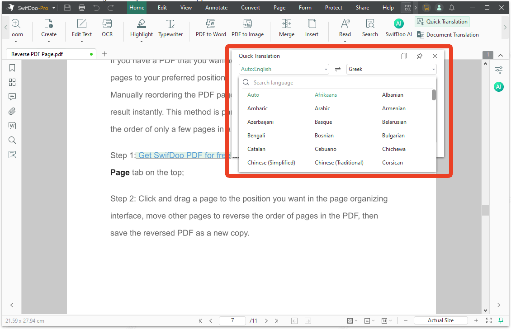Click the Save icon in title bar
Screen dimensions: 511x329
pyautogui.click(x=67, y=8)
